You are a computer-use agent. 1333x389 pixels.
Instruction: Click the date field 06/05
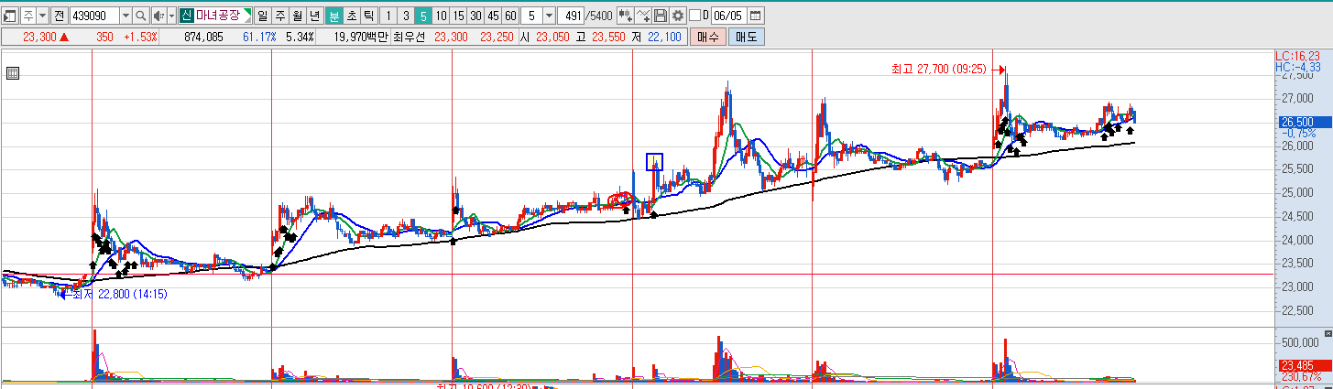(729, 16)
